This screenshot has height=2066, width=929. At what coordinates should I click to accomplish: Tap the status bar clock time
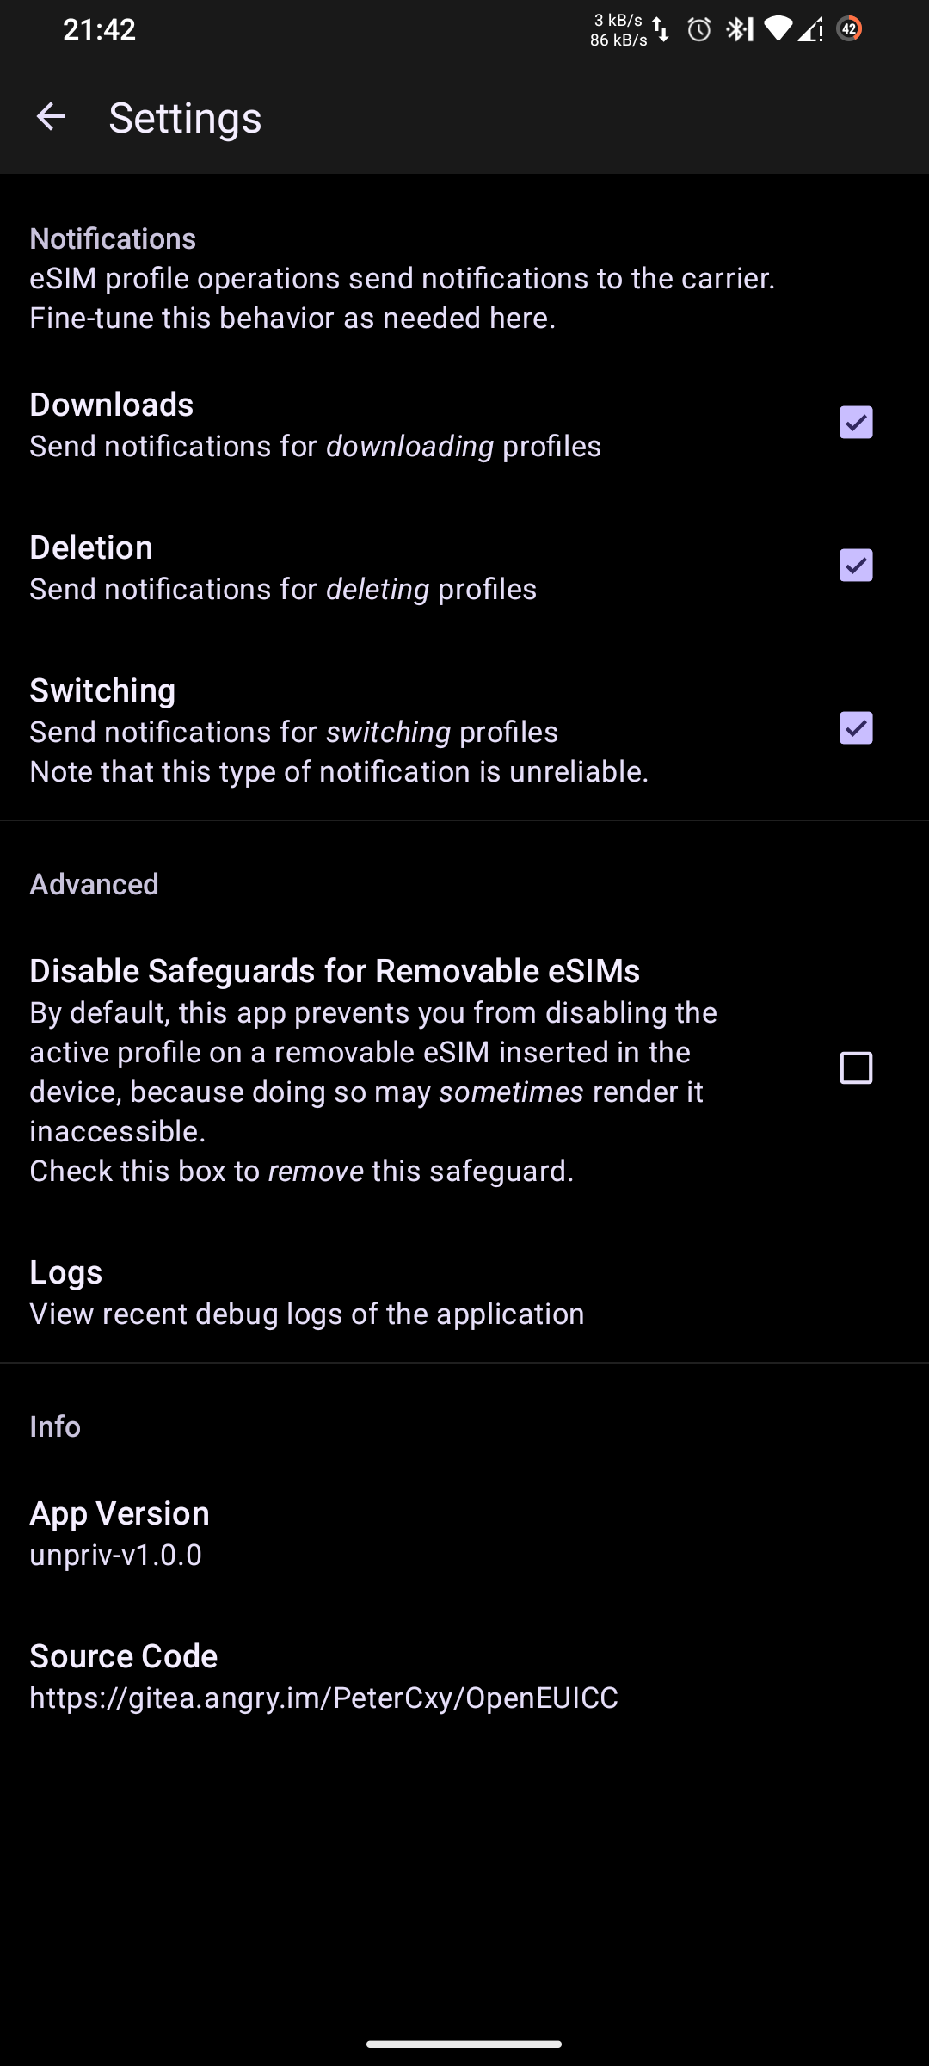(x=99, y=29)
